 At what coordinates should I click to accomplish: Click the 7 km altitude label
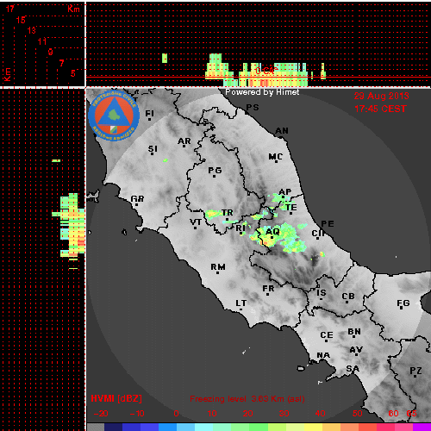(61, 63)
